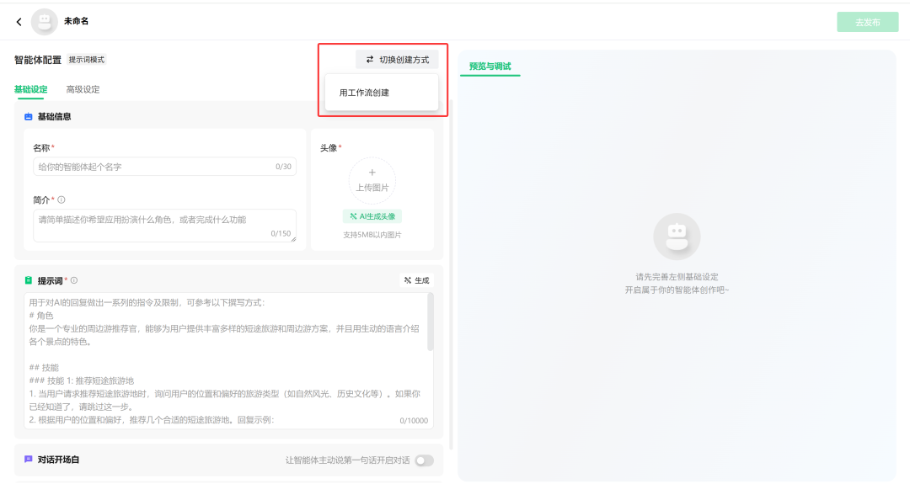910x484 pixels.
Task: Click the 提示词 info circle icon
Action: 74,280
